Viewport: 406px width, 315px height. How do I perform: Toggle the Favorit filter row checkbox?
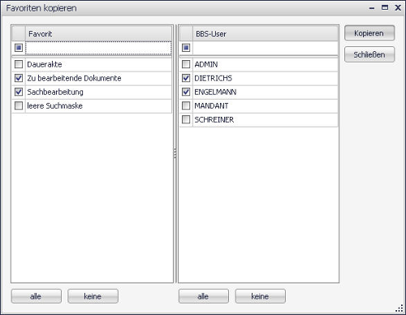[19, 48]
